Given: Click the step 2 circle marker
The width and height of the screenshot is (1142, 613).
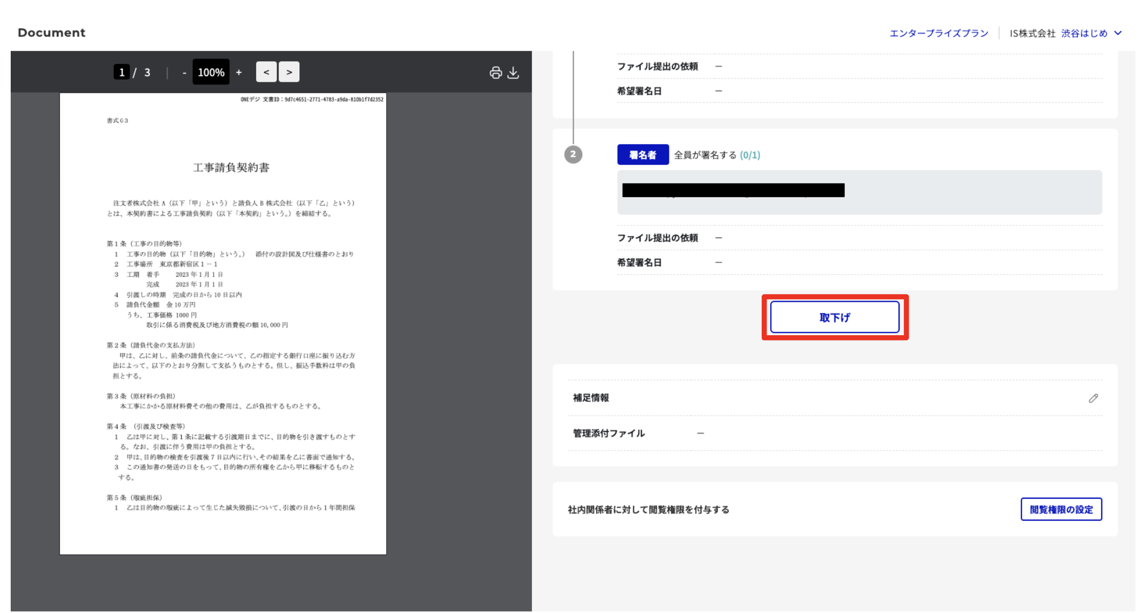Looking at the screenshot, I should point(573,155).
